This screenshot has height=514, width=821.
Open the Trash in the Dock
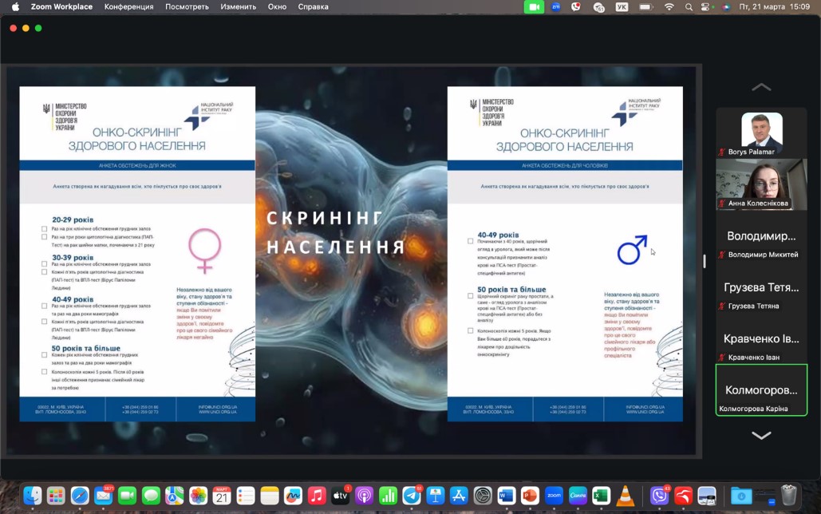788,495
